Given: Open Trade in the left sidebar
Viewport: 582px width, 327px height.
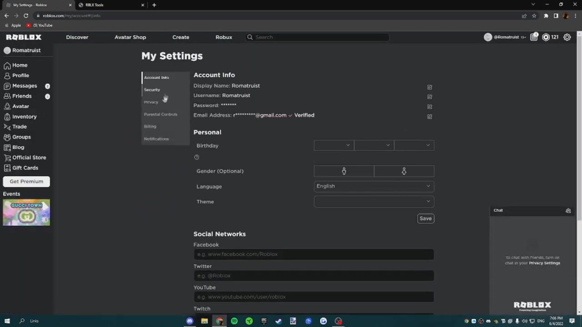Looking at the screenshot, I should (x=15, y=127).
